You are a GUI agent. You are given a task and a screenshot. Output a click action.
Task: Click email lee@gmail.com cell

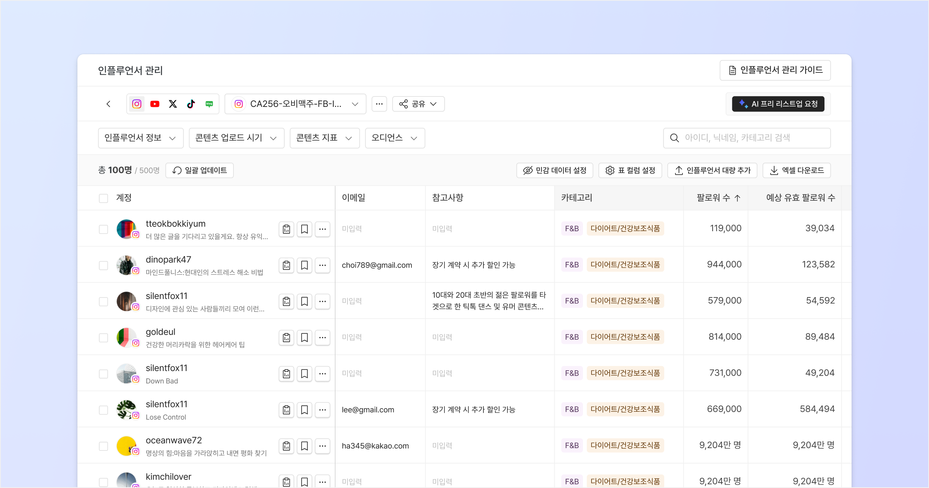[368, 410]
